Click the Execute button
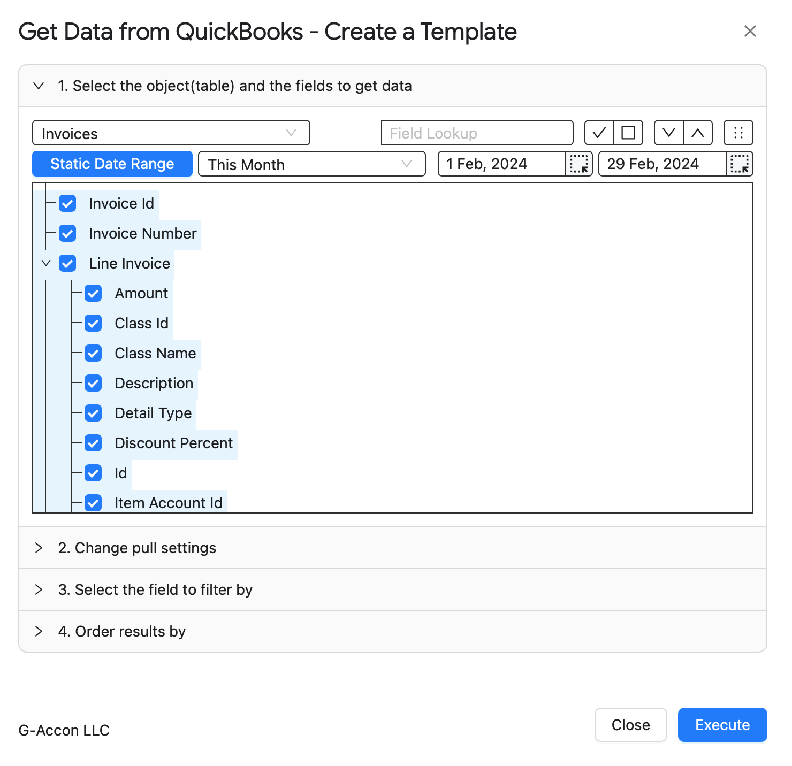The width and height of the screenshot is (792, 766). [722, 725]
